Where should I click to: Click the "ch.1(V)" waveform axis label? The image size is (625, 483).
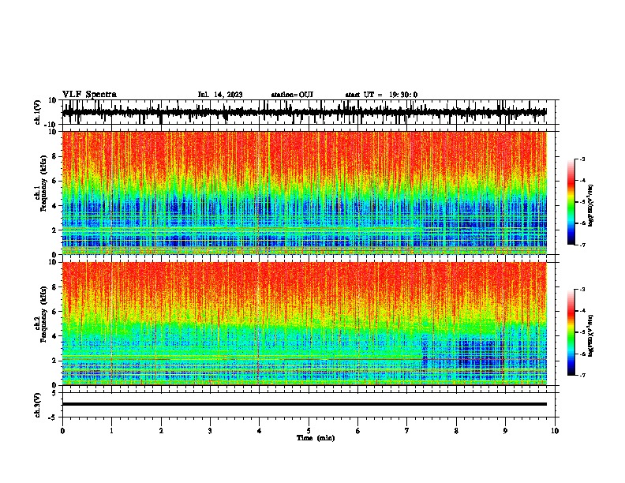point(38,112)
